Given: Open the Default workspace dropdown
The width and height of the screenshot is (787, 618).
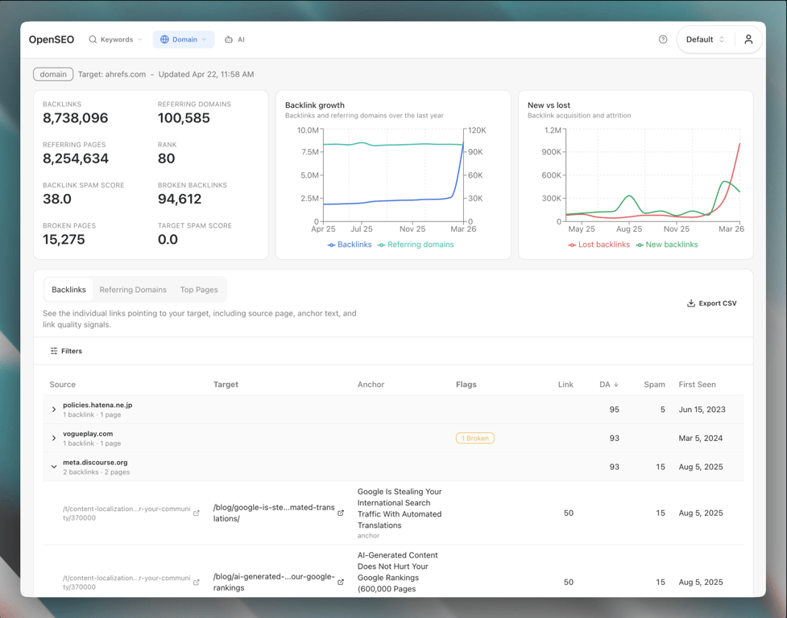Looking at the screenshot, I should [x=705, y=39].
